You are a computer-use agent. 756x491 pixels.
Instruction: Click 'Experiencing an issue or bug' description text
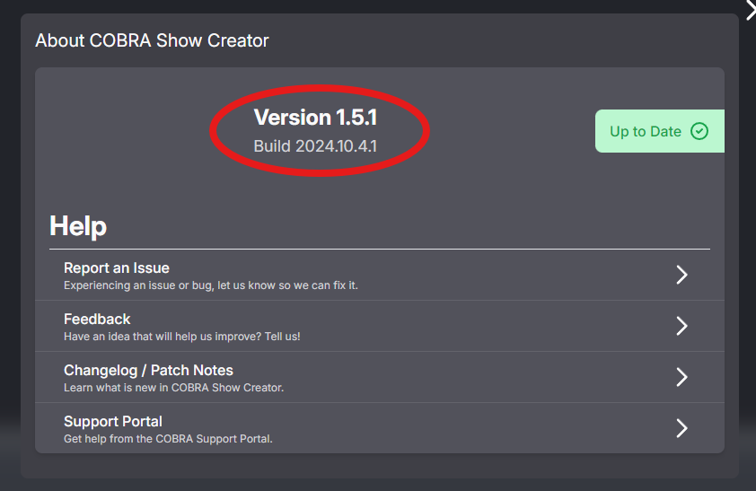pos(211,285)
